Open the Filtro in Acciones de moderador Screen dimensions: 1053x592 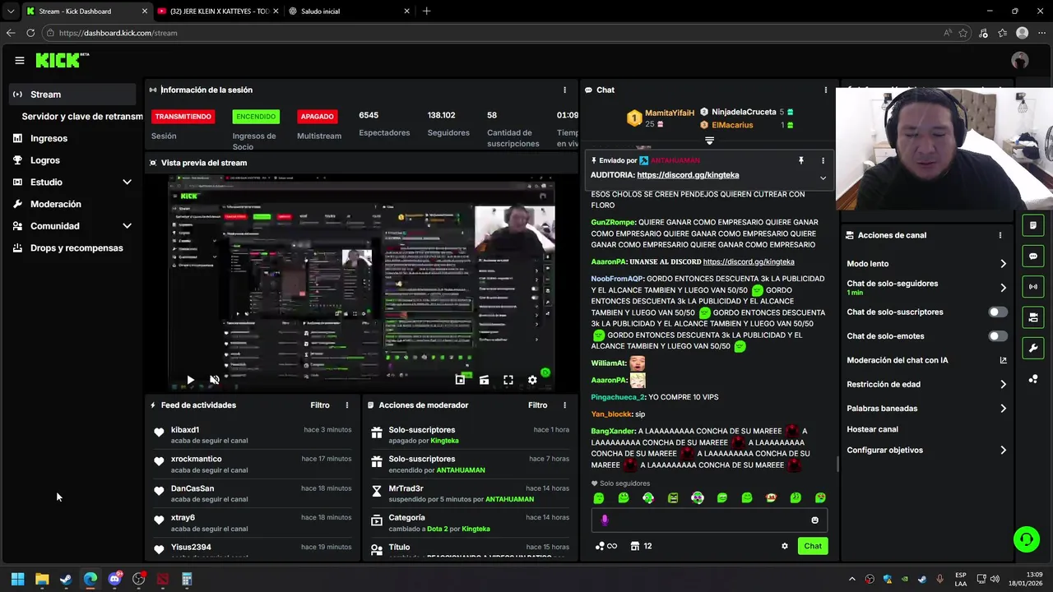(x=537, y=405)
